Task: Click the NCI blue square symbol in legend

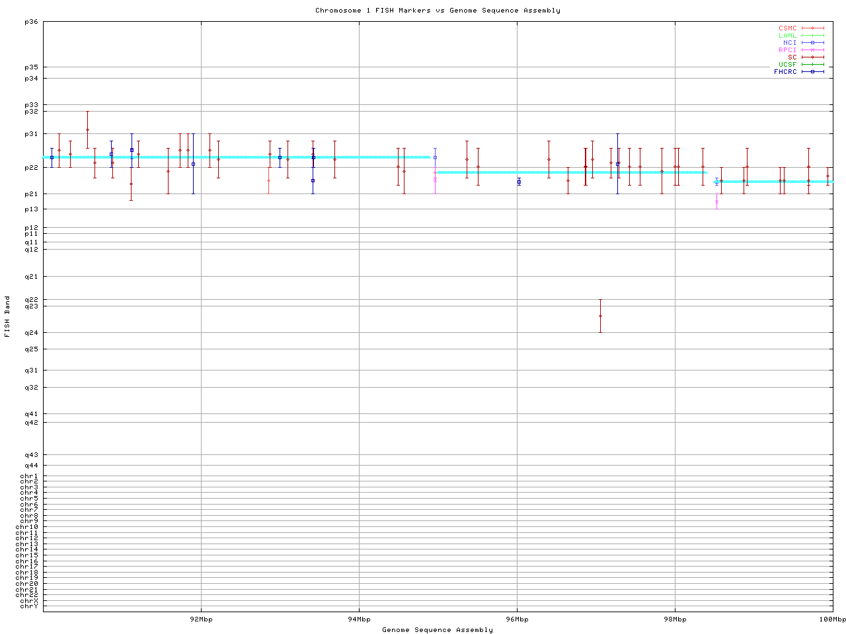Action: click(x=812, y=43)
